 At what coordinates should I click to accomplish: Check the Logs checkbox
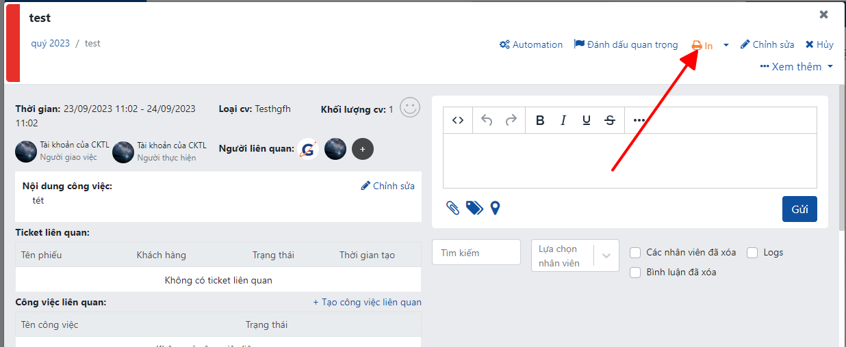(x=752, y=253)
